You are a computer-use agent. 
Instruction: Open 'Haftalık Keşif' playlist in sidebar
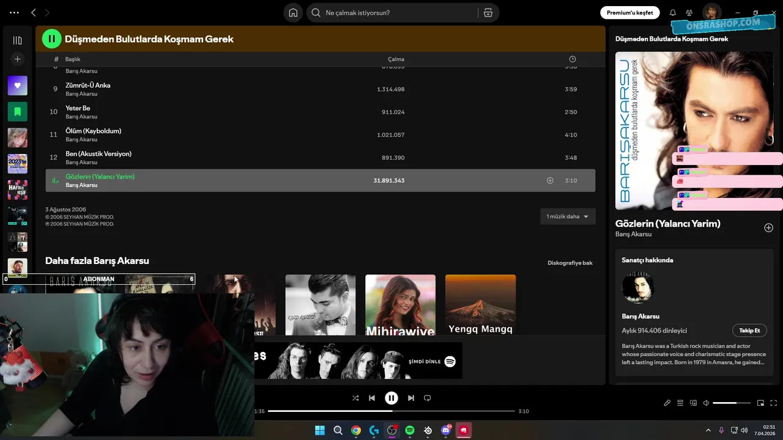pyautogui.click(x=17, y=190)
